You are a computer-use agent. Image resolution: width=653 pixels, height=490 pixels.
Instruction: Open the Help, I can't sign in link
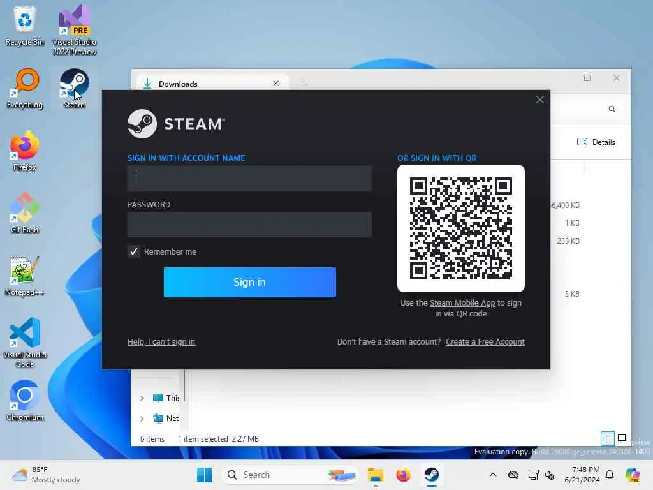tap(161, 342)
